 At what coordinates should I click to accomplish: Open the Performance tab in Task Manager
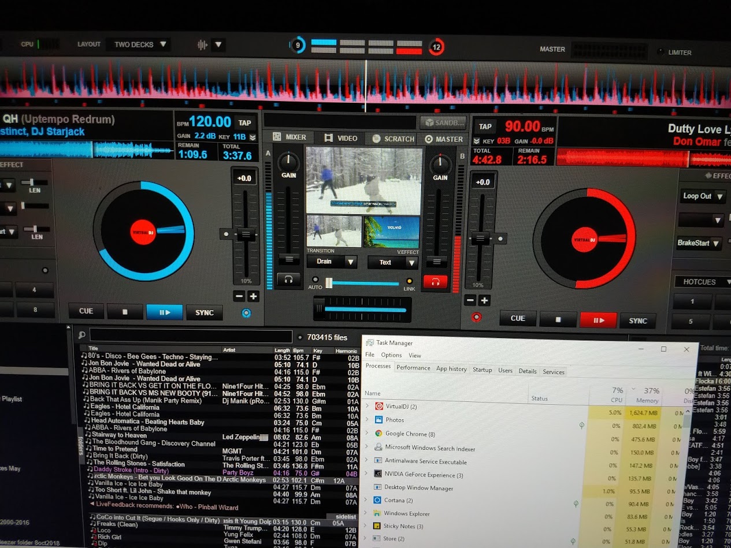point(413,368)
